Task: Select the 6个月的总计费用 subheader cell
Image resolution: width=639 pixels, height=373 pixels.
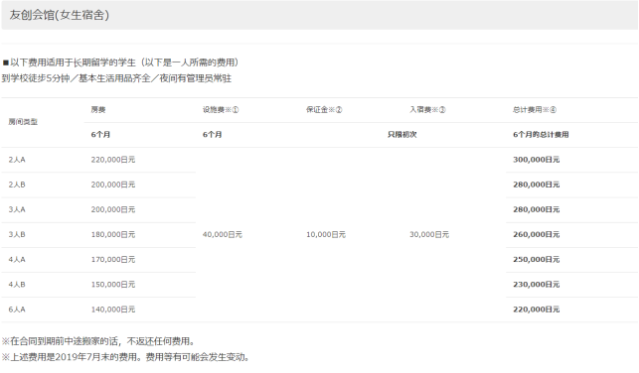Action: tap(541, 134)
